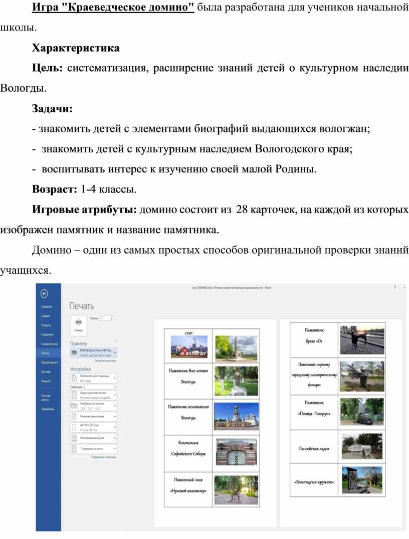Click the copies count stepper
This screenshot has height=539, width=409.
tap(111, 318)
